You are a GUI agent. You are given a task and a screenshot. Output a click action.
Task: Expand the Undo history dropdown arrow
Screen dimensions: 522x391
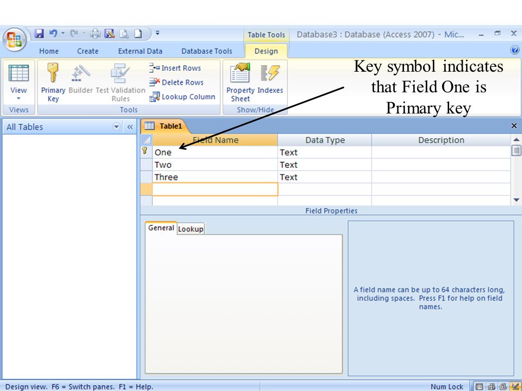click(x=63, y=33)
